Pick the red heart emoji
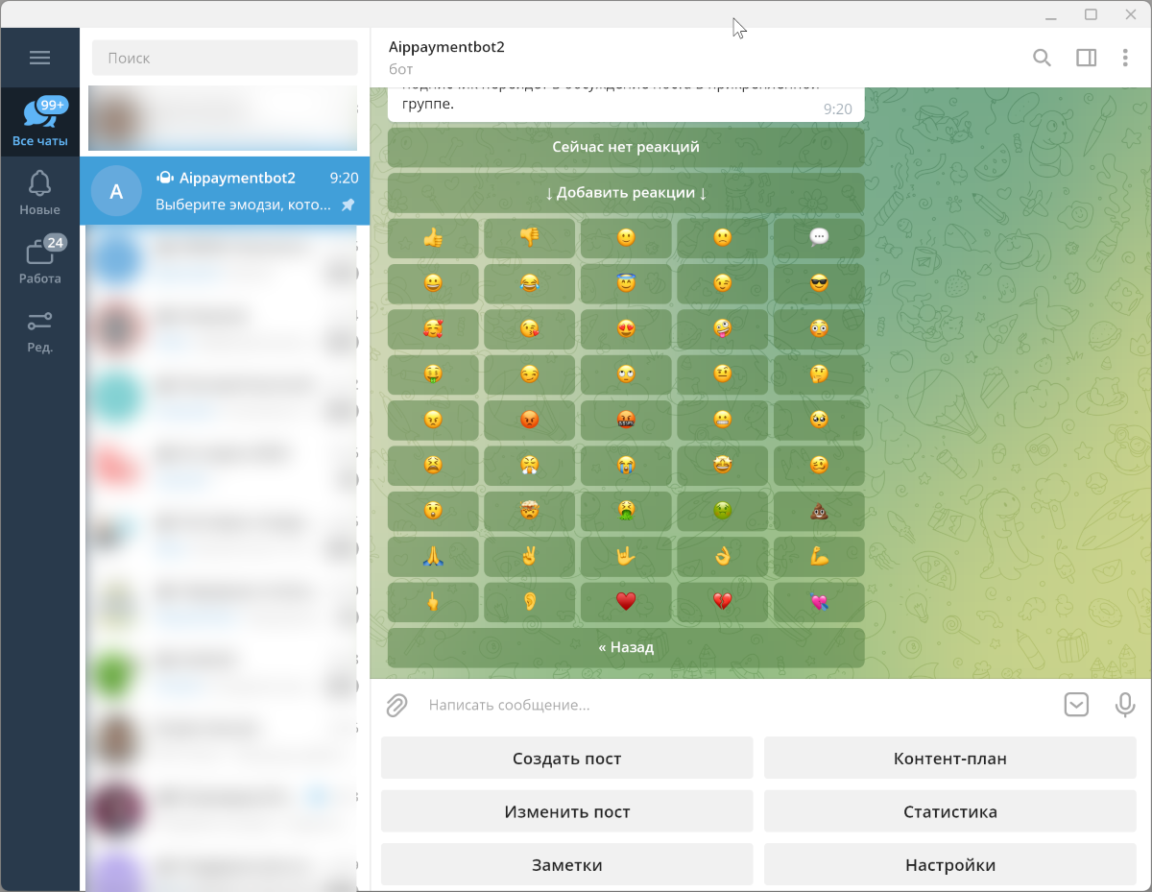 (x=626, y=602)
